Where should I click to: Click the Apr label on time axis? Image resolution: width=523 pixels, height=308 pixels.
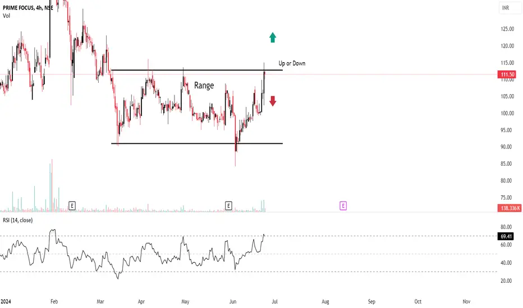tap(141, 301)
